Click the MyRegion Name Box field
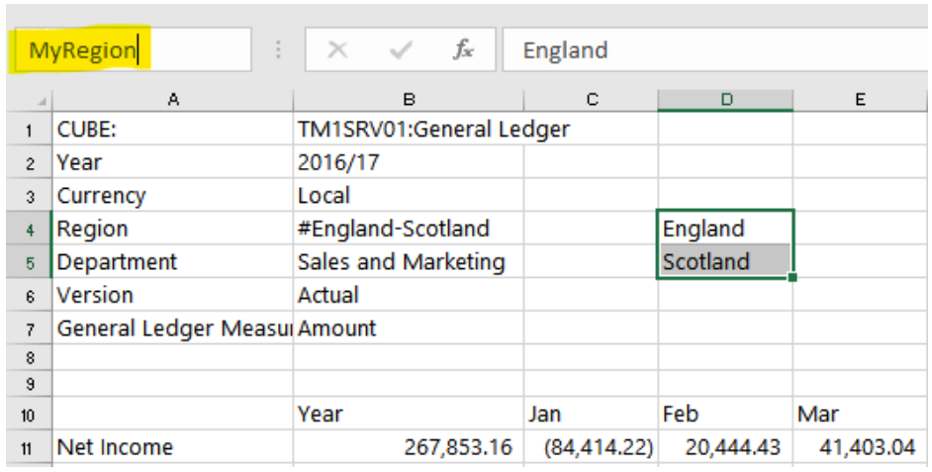The image size is (932, 472). [x=133, y=49]
